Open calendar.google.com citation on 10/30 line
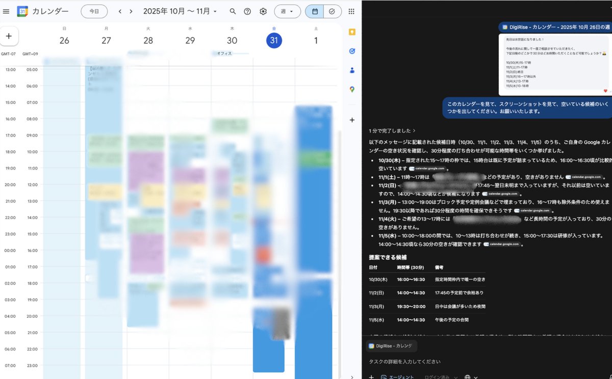Image resolution: width=612 pixels, height=379 pixels. [428, 168]
